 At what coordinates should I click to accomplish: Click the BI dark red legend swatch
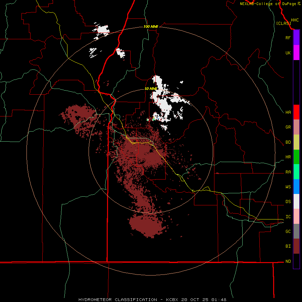point(296,246)
